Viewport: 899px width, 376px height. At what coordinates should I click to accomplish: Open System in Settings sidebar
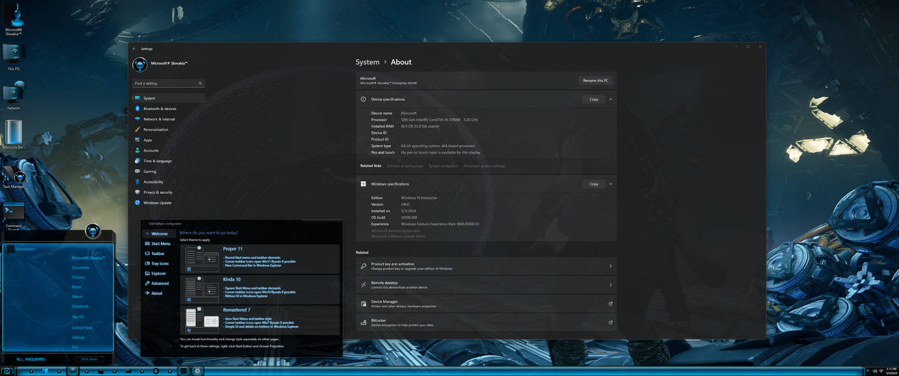(168, 98)
